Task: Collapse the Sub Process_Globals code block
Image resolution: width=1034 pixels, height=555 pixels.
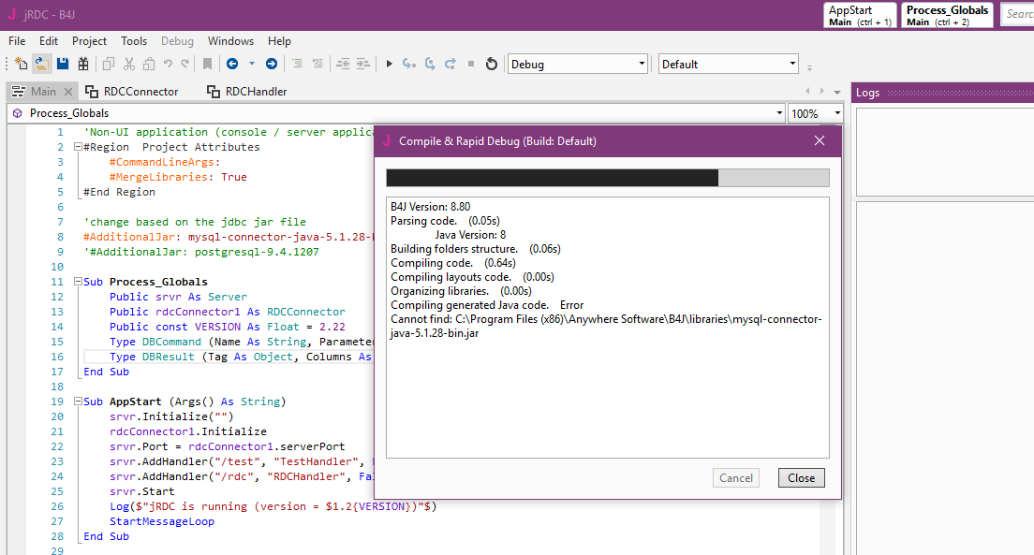Action: [x=78, y=282]
